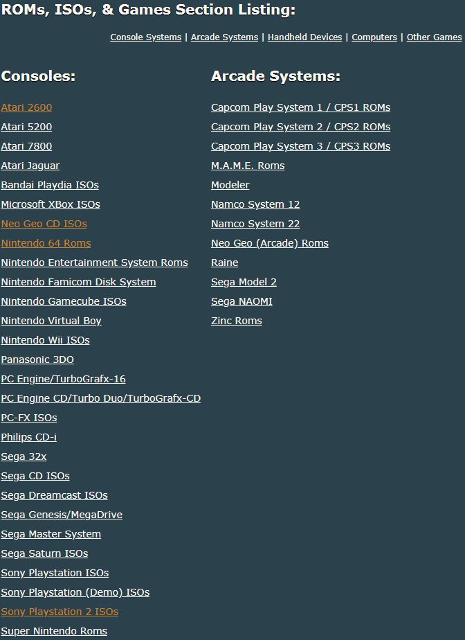465x640 pixels.
Task: Open the Zinc Roms link
Action: 237,321
